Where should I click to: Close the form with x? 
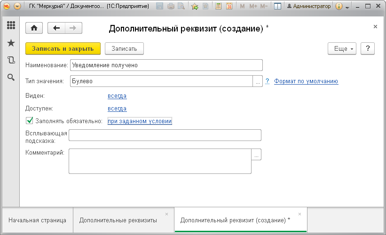tap(375, 27)
